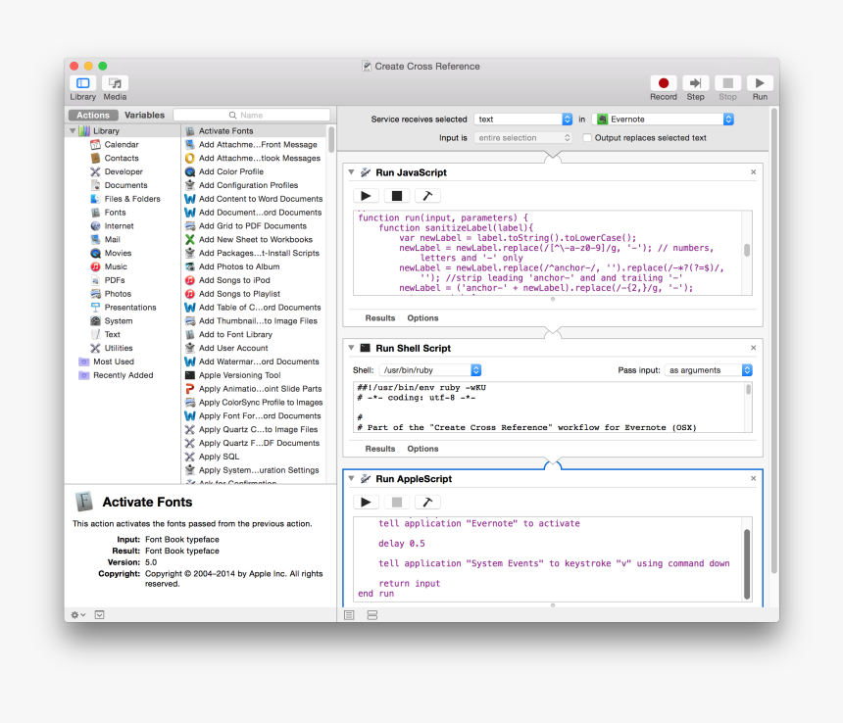Open the Service receives selected text dropdown
The height and width of the screenshot is (723, 843).
point(522,120)
